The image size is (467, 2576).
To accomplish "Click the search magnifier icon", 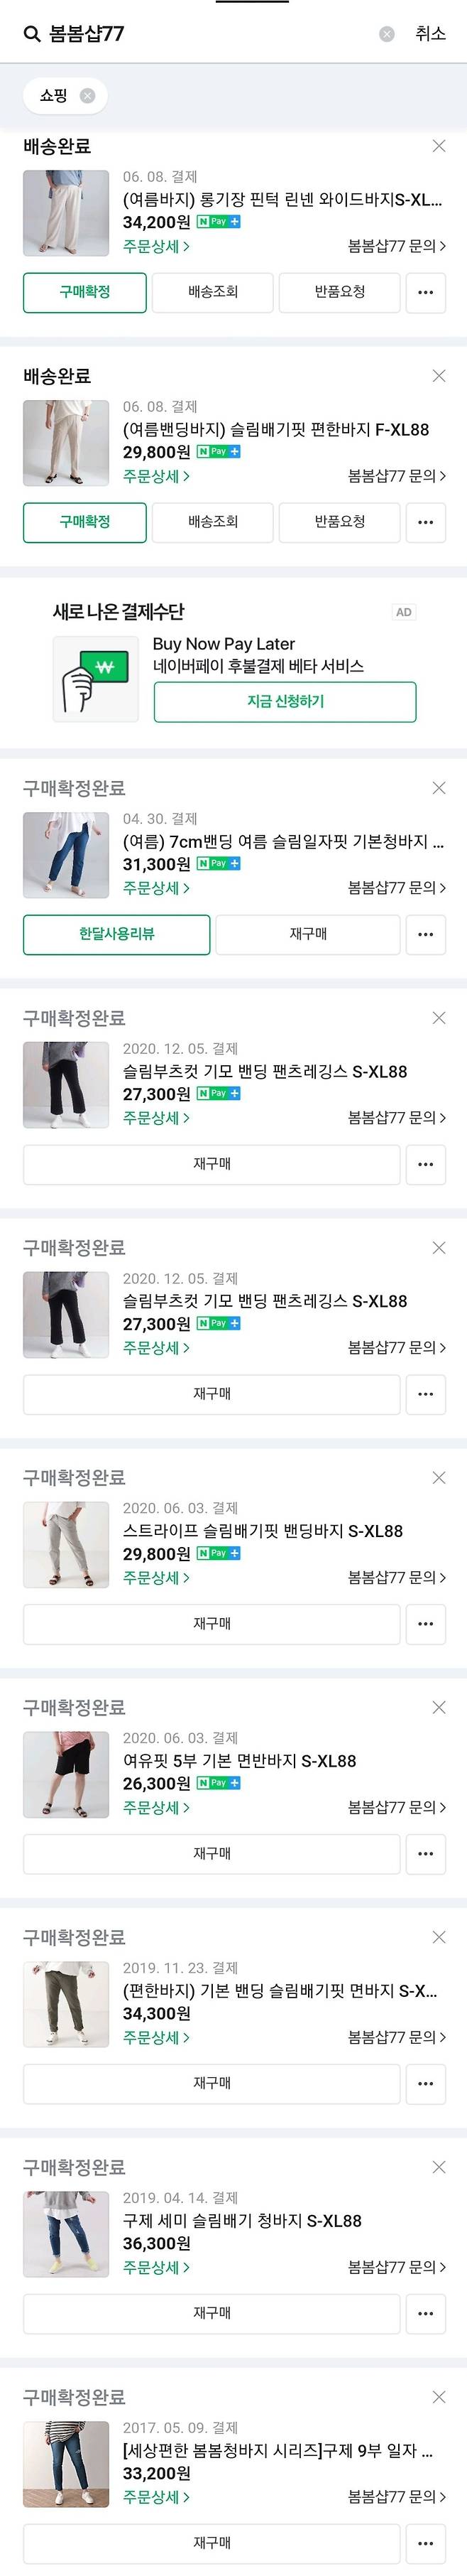I will coord(32,35).
